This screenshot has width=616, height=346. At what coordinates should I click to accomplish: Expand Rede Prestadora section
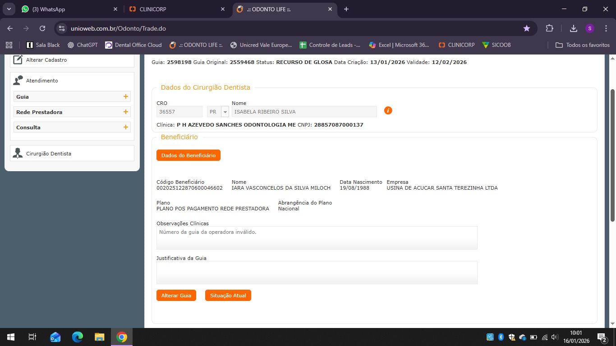pyautogui.click(x=126, y=112)
